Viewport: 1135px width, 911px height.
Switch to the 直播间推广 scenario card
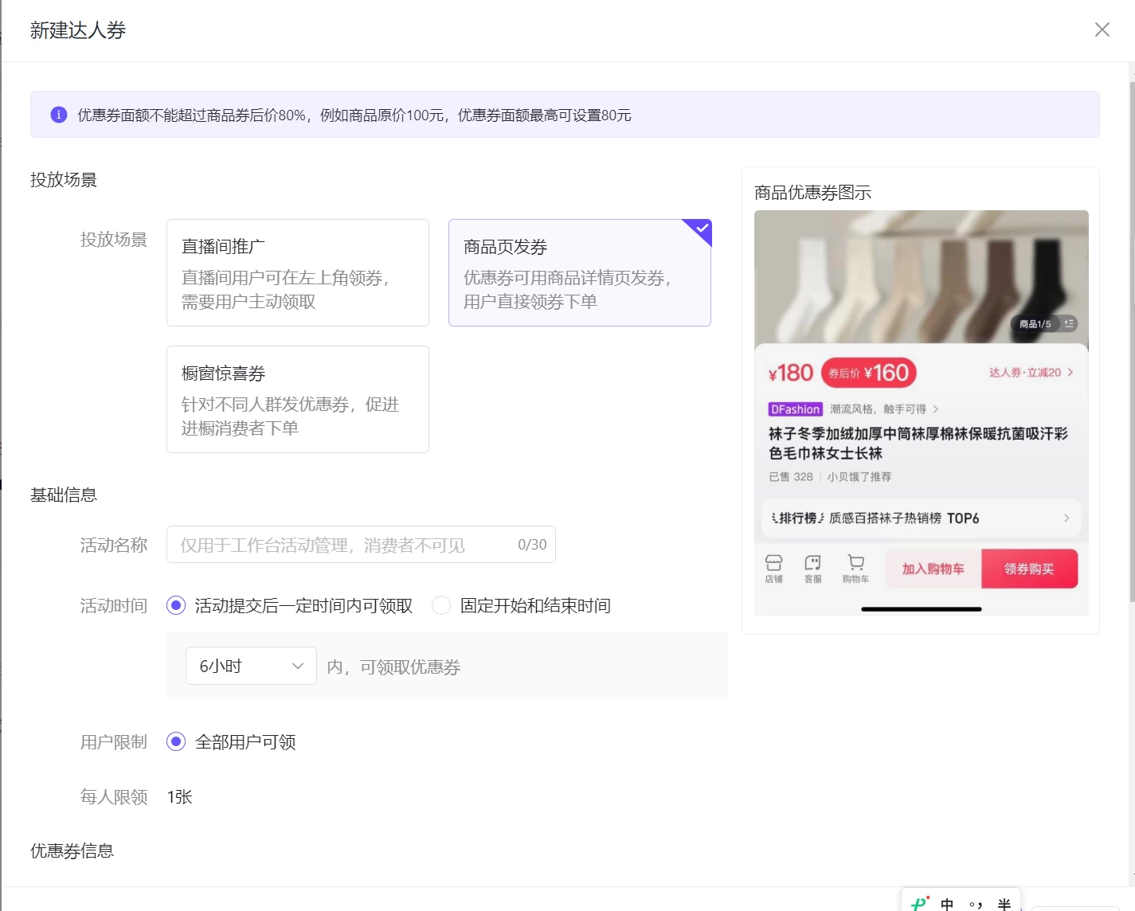pyautogui.click(x=297, y=272)
